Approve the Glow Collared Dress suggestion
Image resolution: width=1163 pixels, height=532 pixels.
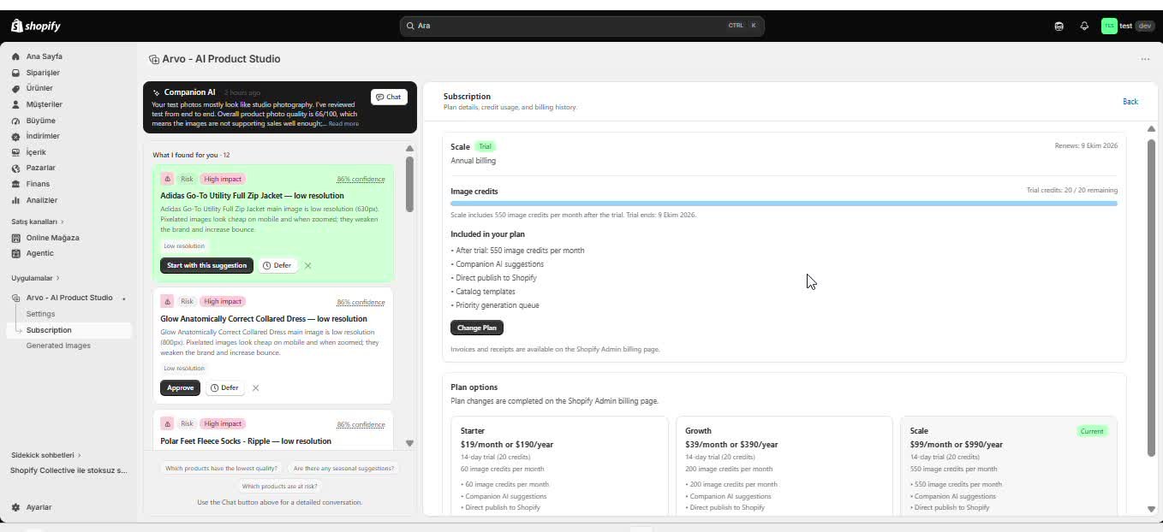point(180,388)
